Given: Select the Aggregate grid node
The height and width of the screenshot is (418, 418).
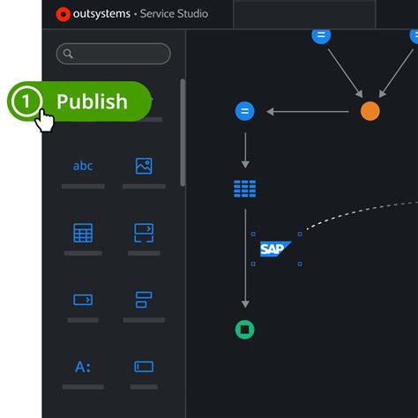Looking at the screenshot, I should 244,189.
